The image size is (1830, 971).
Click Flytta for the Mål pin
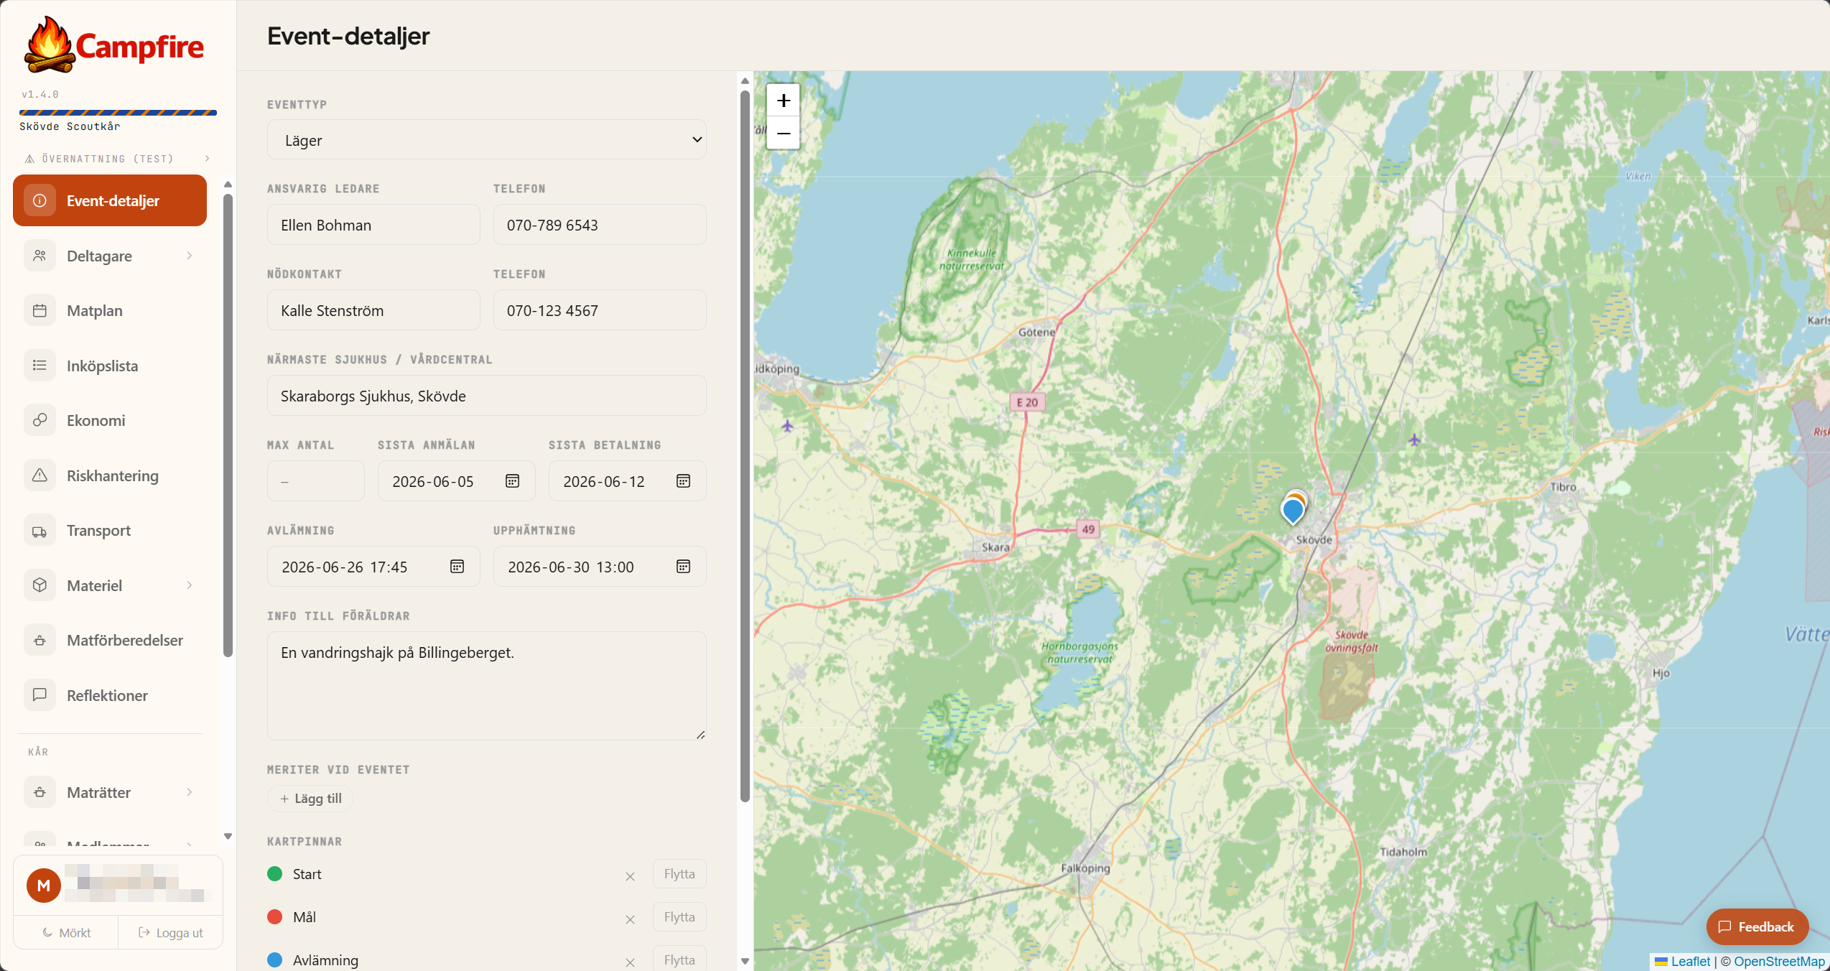pyautogui.click(x=679, y=917)
